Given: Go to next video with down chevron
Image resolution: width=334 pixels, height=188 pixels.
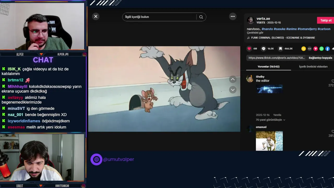Looking at the screenshot, I should click(x=233, y=90).
